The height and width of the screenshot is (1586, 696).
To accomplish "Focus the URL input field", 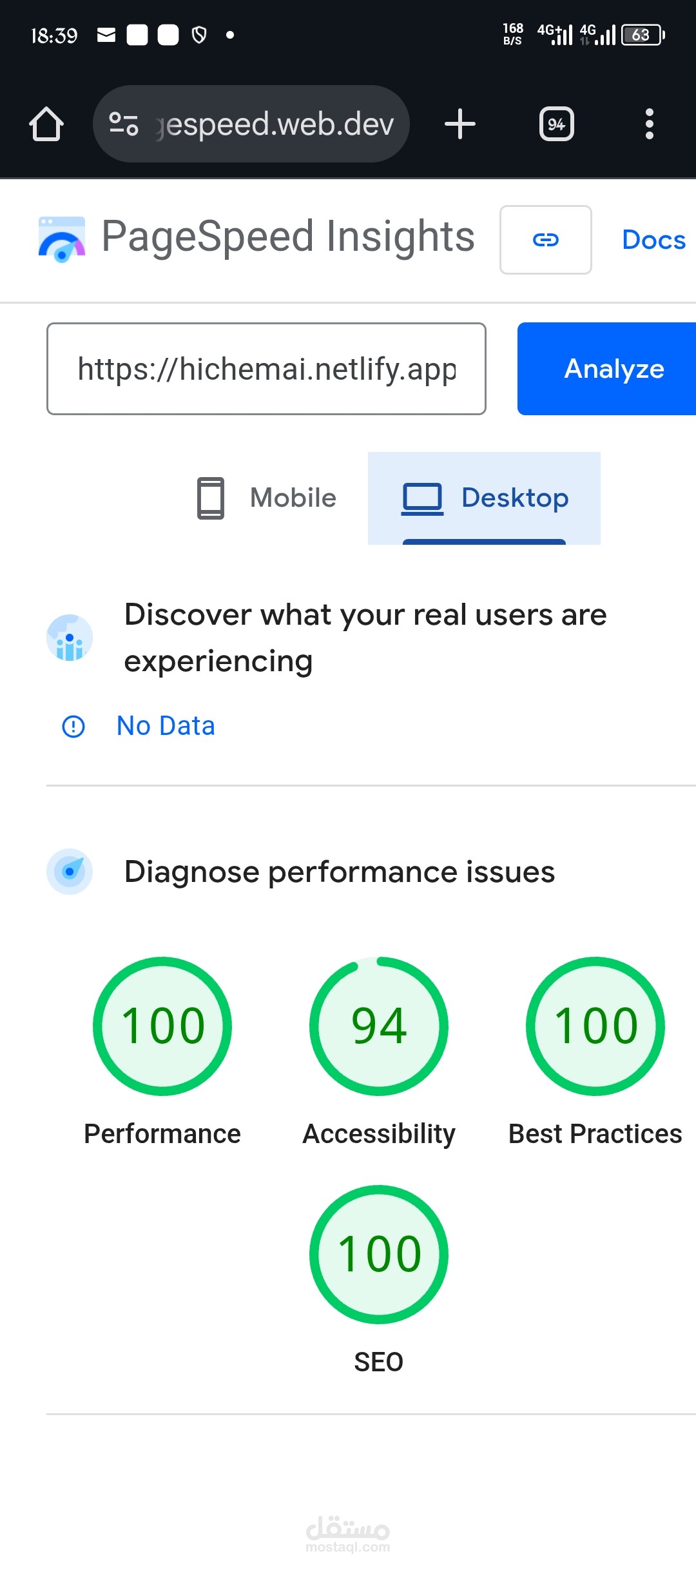I will pos(266,369).
